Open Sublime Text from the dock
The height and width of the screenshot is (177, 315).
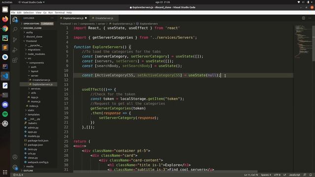(x=5, y=48)
